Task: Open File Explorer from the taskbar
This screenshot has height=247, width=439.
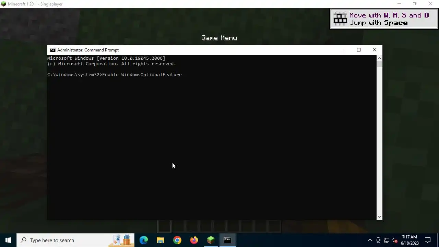Action: pyautogui.click(x=161, y=240)
